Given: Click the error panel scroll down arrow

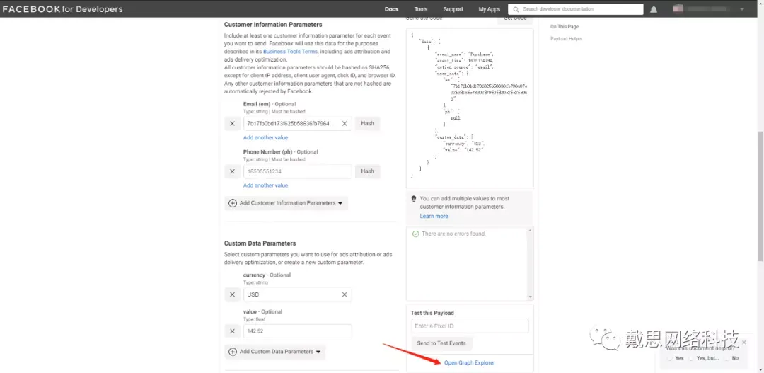Looking at the screenshot, I should pyautogui.click(x=531, y=297).
